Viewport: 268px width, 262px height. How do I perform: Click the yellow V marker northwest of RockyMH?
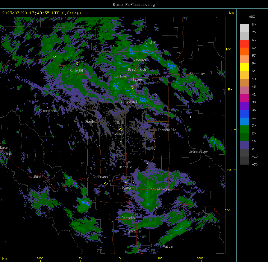54,57
